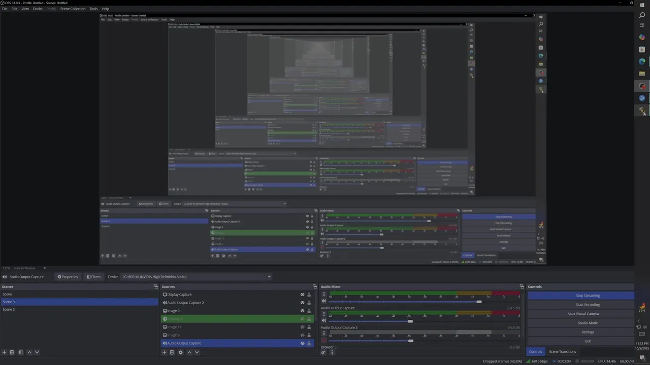Image resolution: width=650 pixels, height=365 pixels.
Task: Pop out the Scenes dock
Action: tap(156, 286)
